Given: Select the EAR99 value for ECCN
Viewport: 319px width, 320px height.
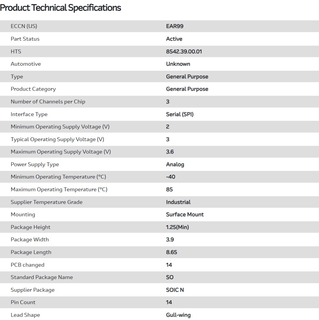Looking at the screenshot, I should (x=175, y=26).
